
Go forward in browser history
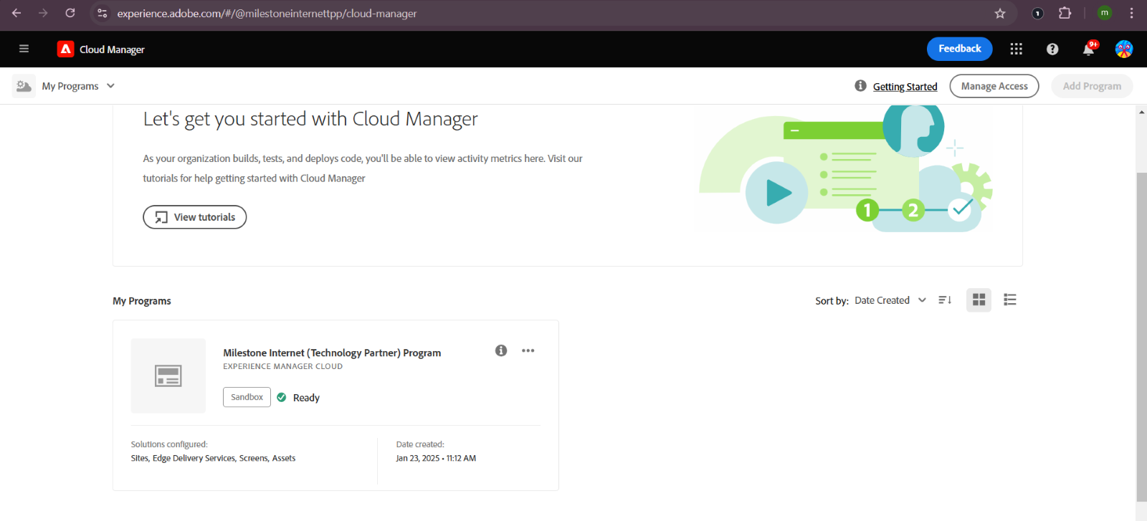point(43,13)
